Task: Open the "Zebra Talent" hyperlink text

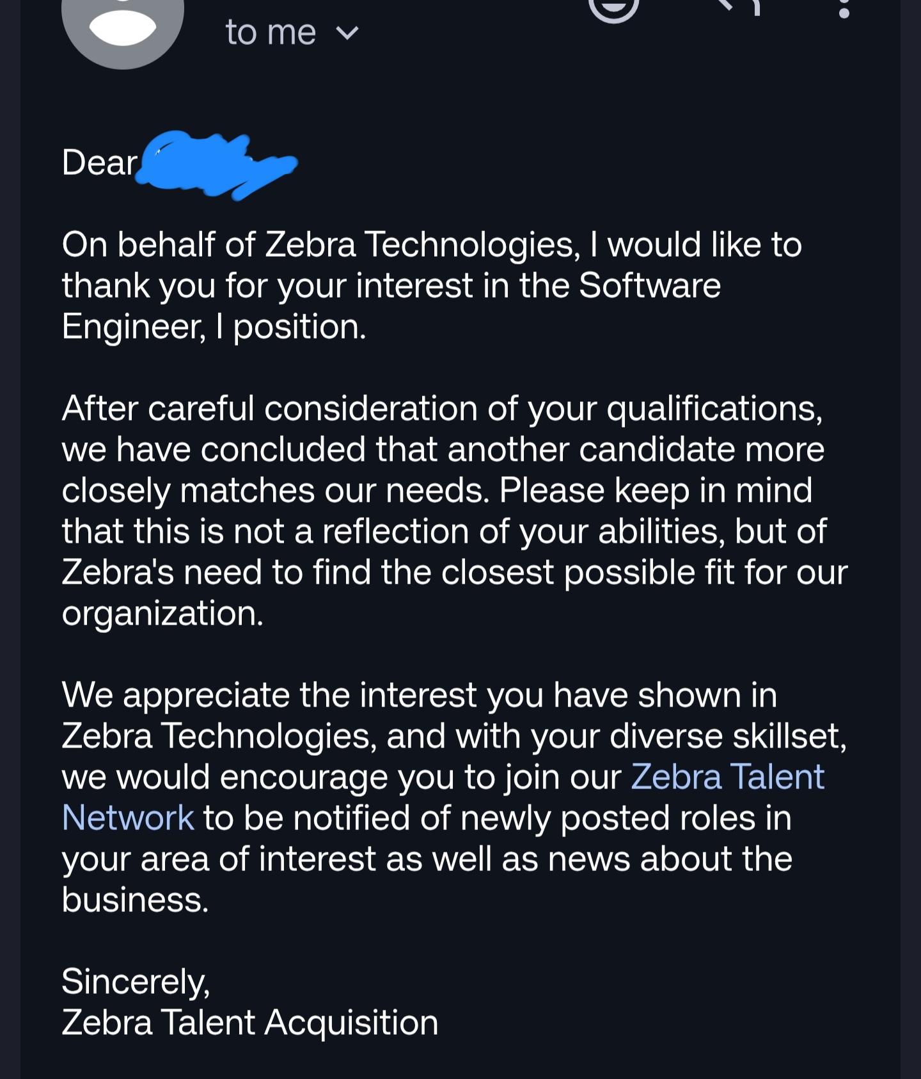Action: coord(727,777)
